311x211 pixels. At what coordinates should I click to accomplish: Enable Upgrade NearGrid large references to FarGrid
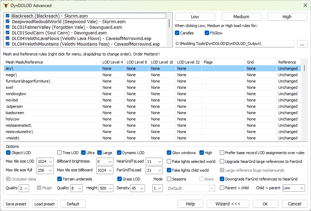coord(222,161)
